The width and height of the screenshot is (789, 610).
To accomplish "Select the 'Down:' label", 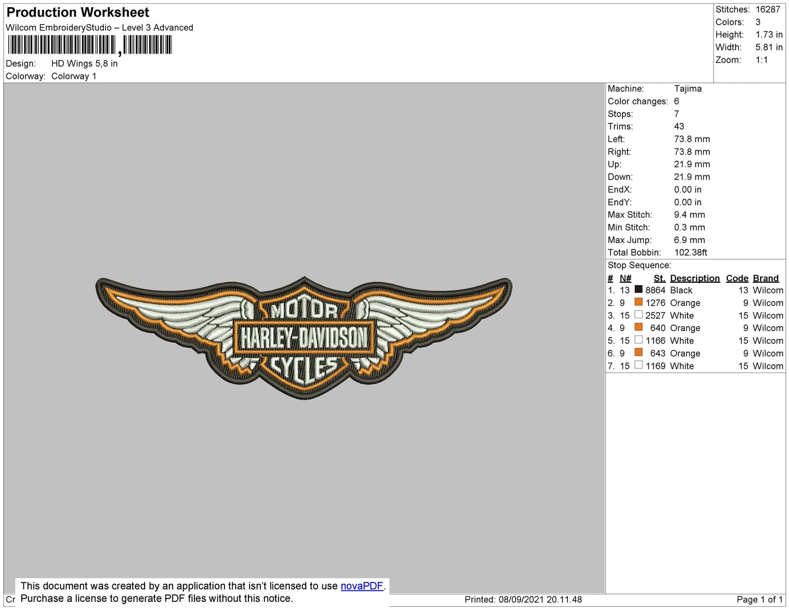I will tap(620, 177).
